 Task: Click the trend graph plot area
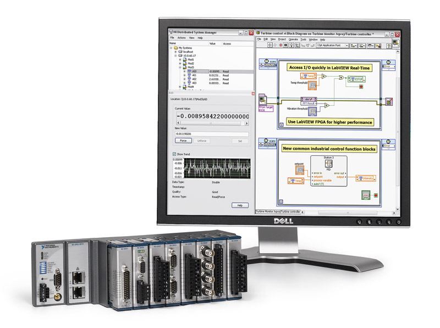coord(217,168)
